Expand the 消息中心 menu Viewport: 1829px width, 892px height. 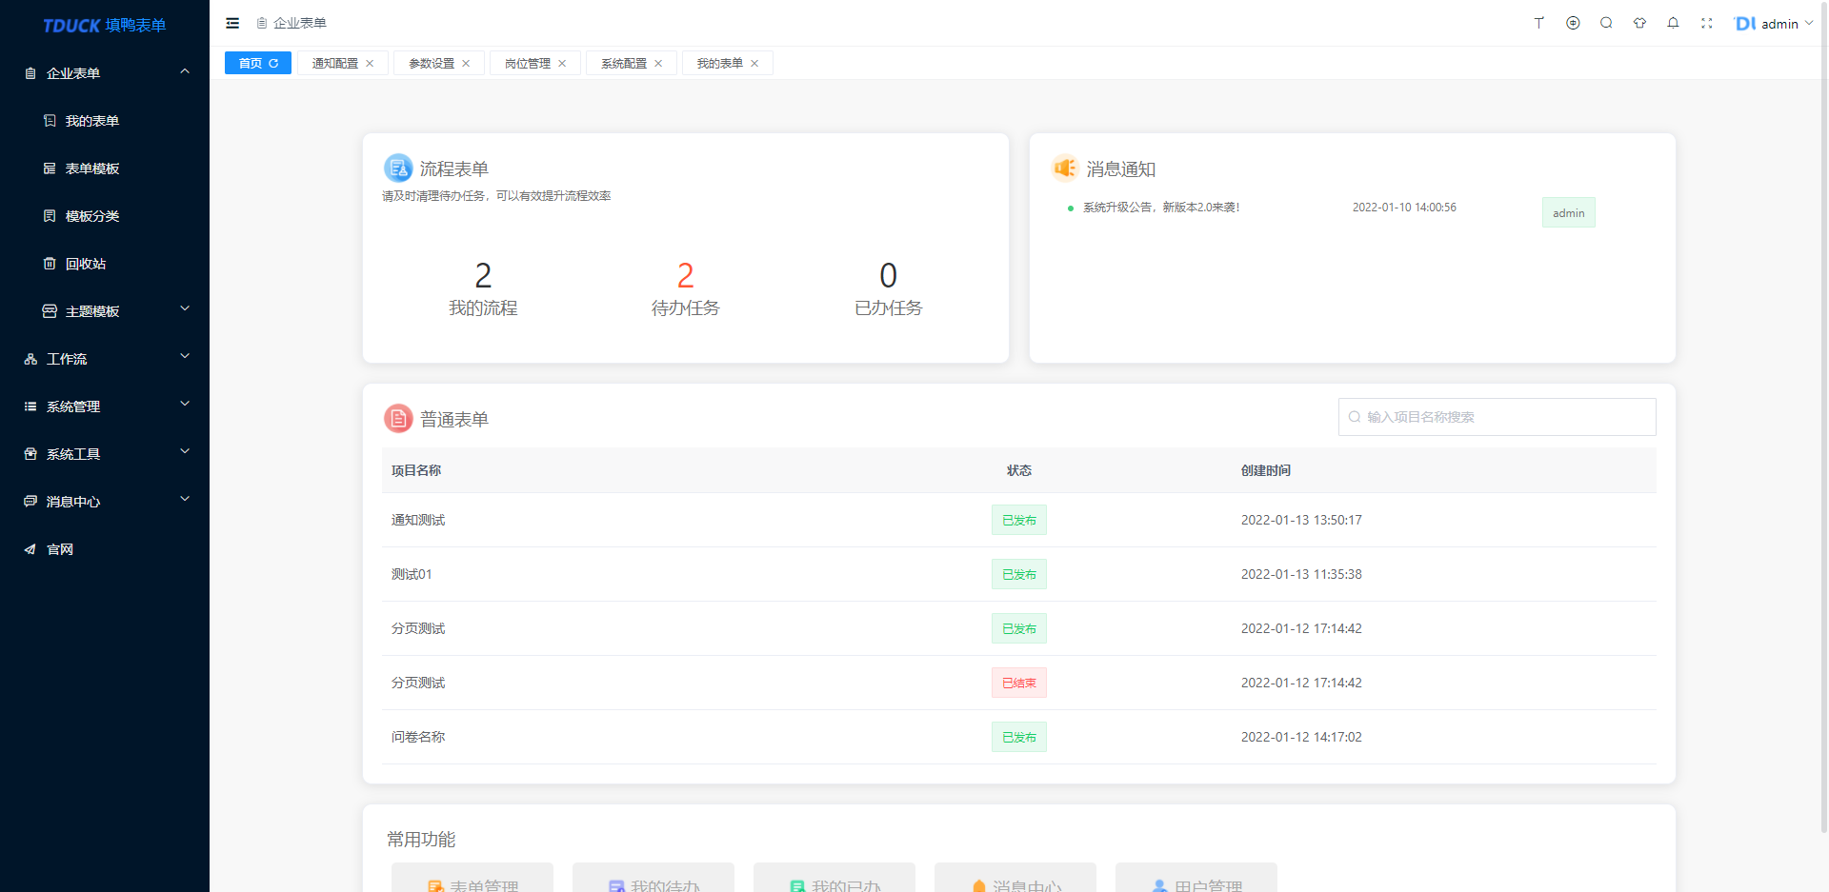click(x=105, y=501)
